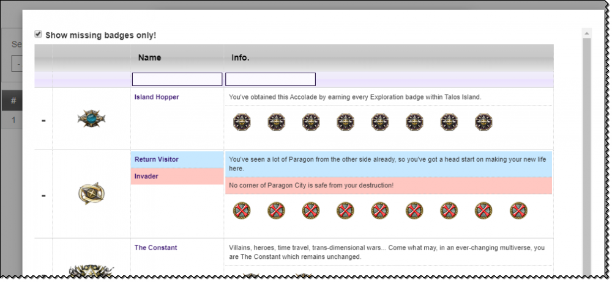Image resolution: width=612 pixels, height=282 pixels.
Task: Click first exploration badge in Island Hopper row
Action: (242, 122)
